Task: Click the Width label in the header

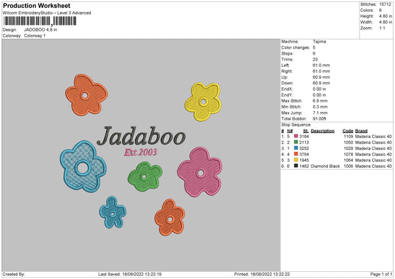Action: pos(366,22)
